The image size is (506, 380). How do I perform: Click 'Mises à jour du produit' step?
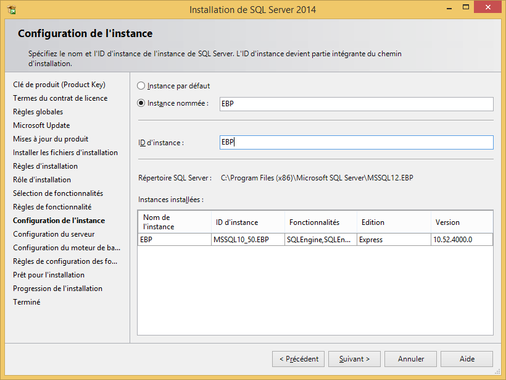pos(51,139)
